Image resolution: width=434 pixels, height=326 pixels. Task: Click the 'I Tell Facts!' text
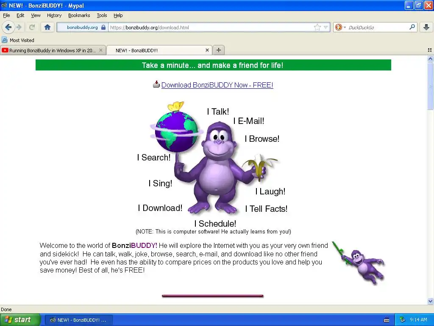[266, 209]
